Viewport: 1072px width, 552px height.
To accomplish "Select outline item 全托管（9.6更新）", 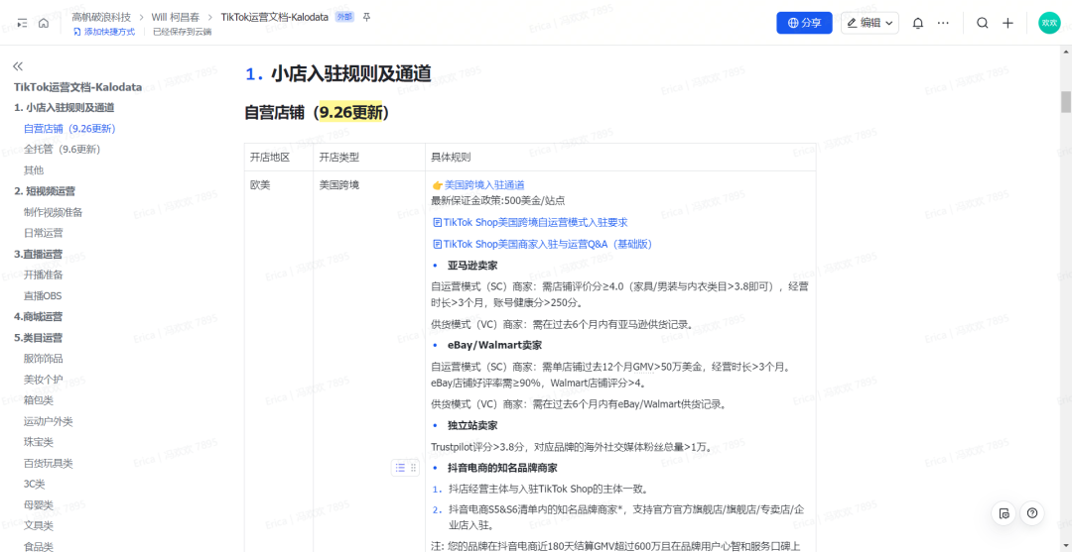I will pos(63,150).
